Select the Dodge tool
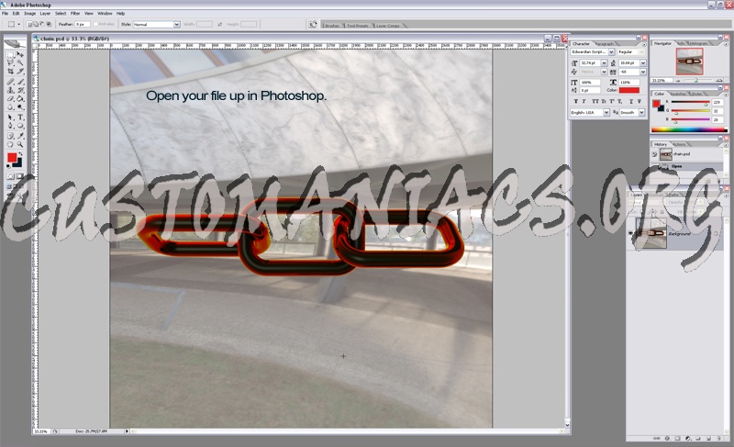 20,107
